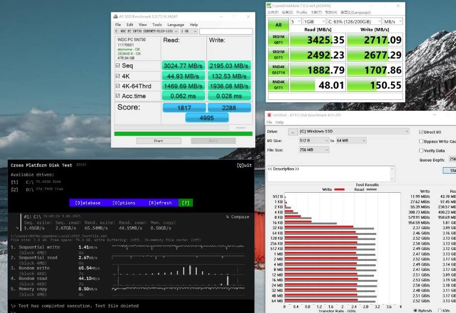Open the ATTO File Size 256 MB dropdown
Viewport: 456px width, 313px height.
pyautogui.click(x=314, y=150)
